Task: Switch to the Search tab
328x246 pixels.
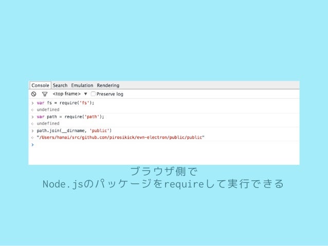Action: (x=60, y=85)
